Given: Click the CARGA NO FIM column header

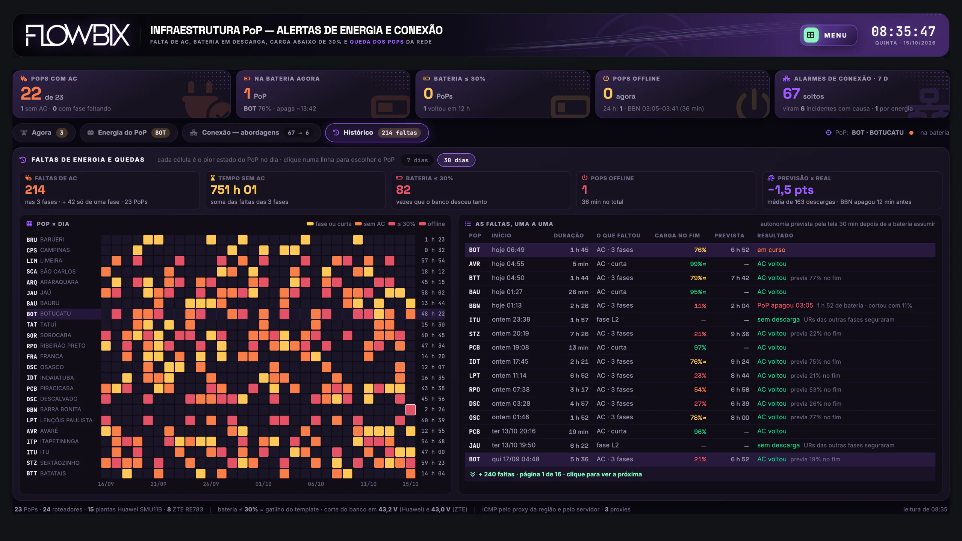Looking at the screenshot, I should [677, 236].
